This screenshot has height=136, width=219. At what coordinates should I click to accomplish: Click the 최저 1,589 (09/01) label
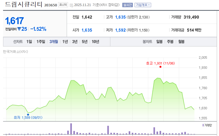pyautogui.click(x=28, y=117)
